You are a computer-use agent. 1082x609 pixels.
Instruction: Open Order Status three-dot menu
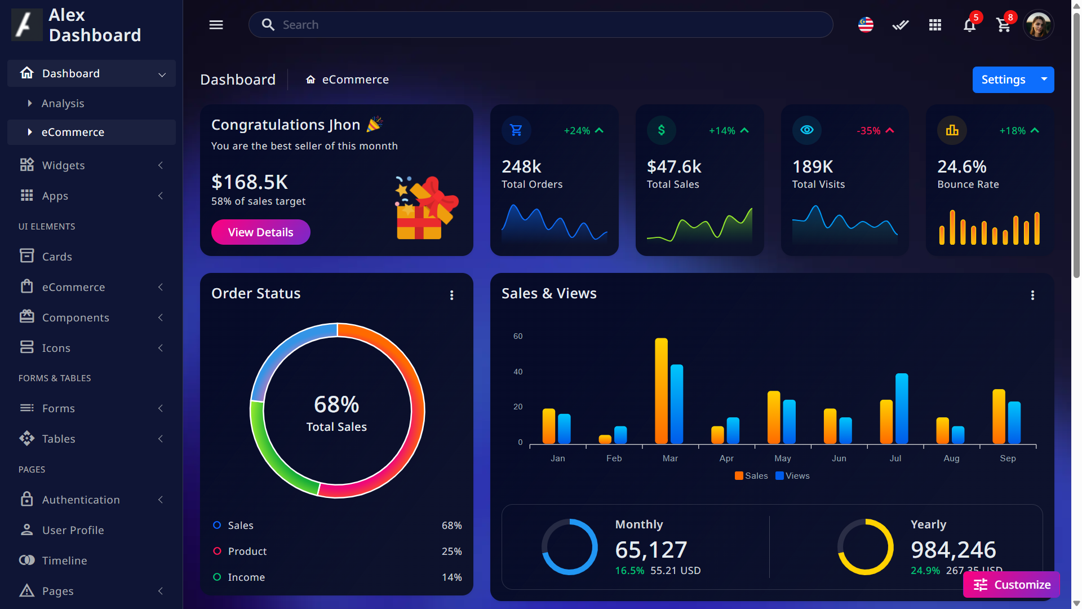[451, 295]
